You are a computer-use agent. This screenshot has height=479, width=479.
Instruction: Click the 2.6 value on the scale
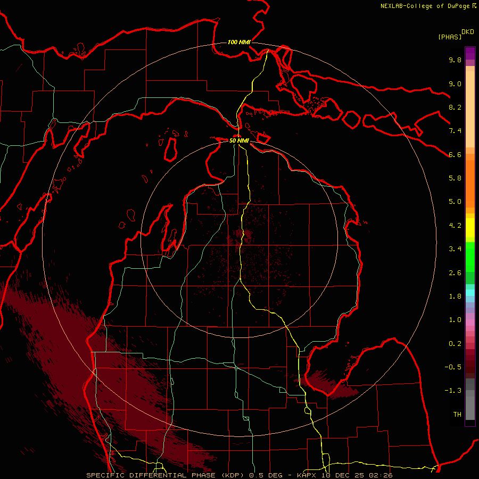[455, 273]
